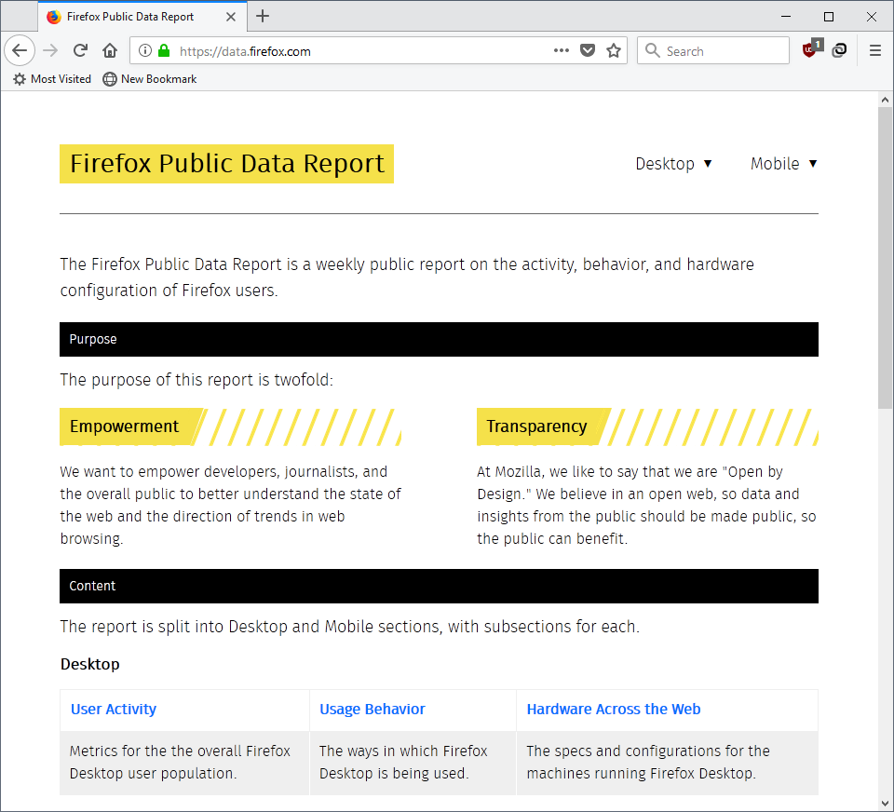Open the New Bookmark toolbar item

[x=150, y=79]
